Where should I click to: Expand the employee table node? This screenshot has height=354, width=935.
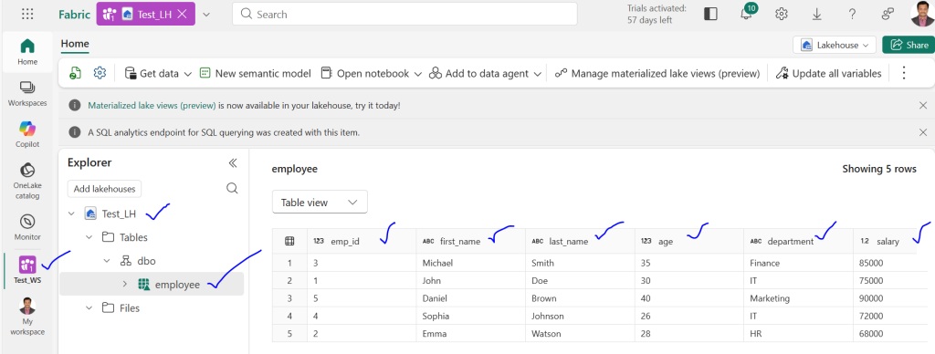pyautogui.click(x=124, y=285)
